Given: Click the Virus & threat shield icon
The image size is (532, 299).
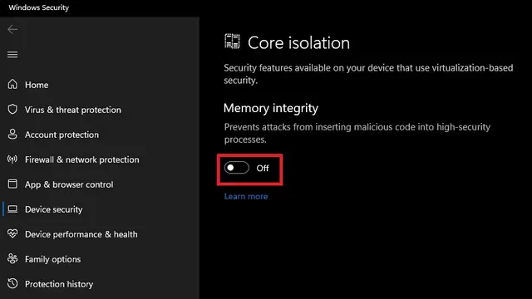Looking at the screenshot, I should (12, 109).
